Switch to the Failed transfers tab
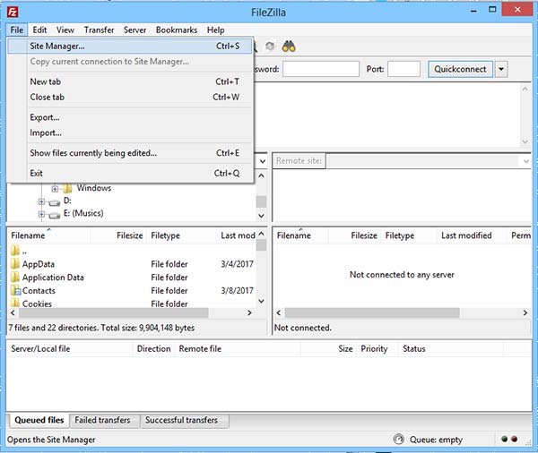The height and width of the screenshot is (453, 538). coord(104,421)
